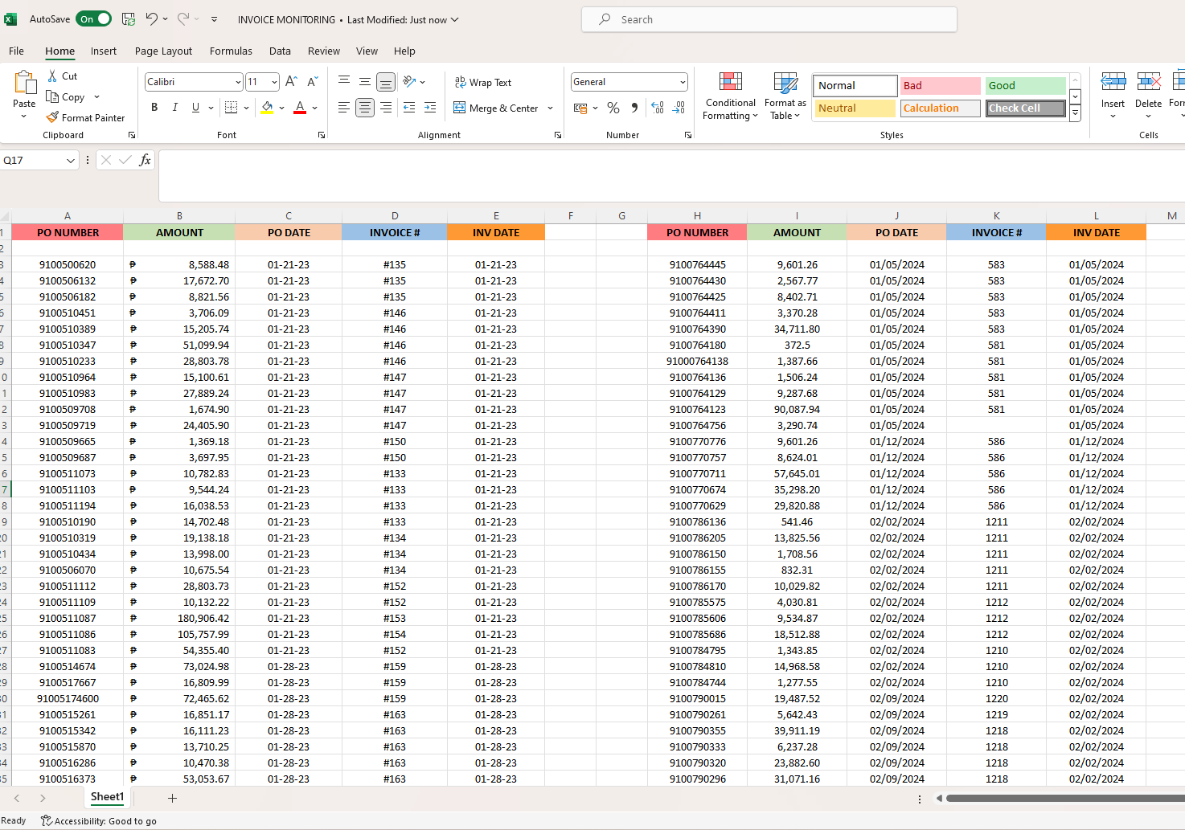Decrease the font size
Image resolution: width=1185 pixels, height=830 pixels.
point(313,81)
